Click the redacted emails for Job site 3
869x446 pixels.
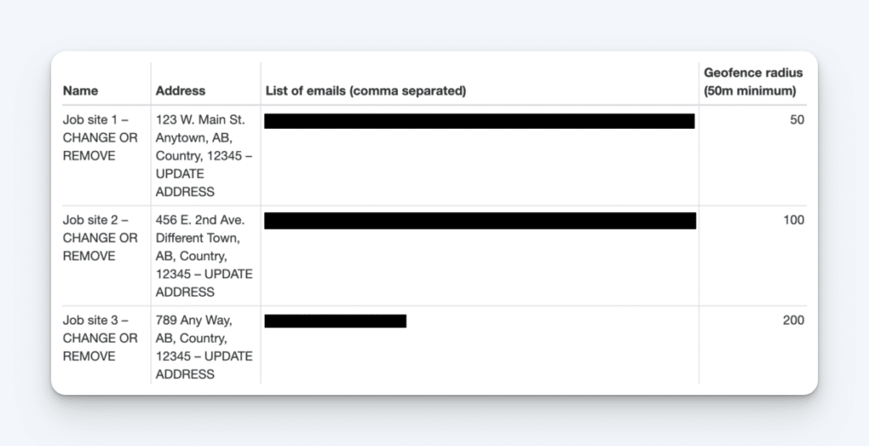335,321
